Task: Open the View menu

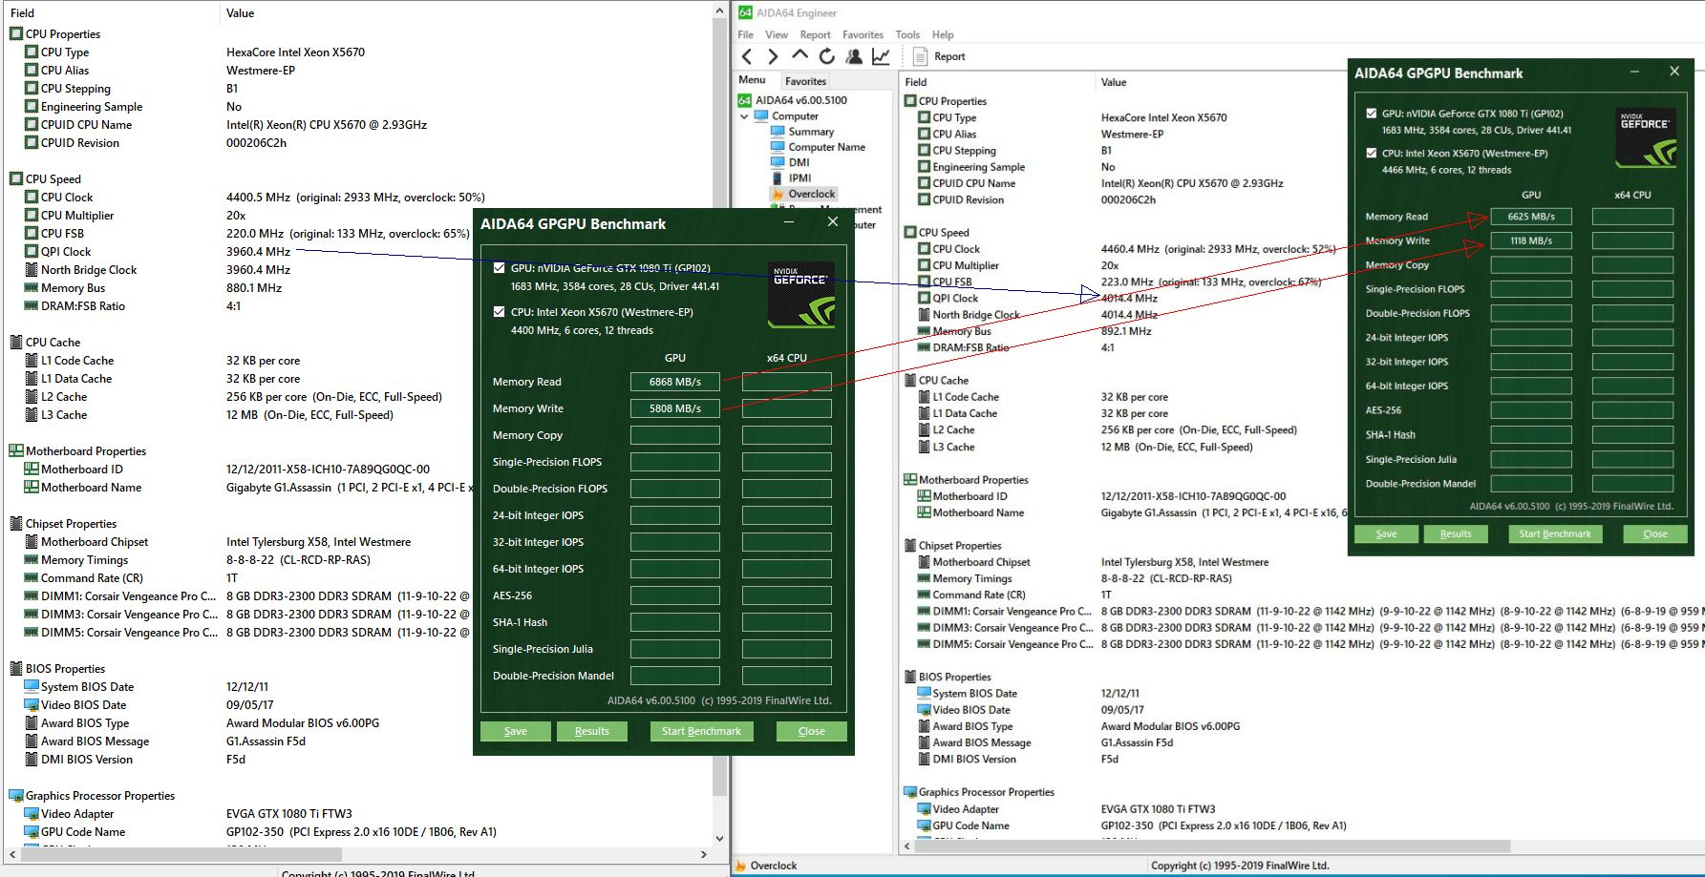Action: click(777, 34)
